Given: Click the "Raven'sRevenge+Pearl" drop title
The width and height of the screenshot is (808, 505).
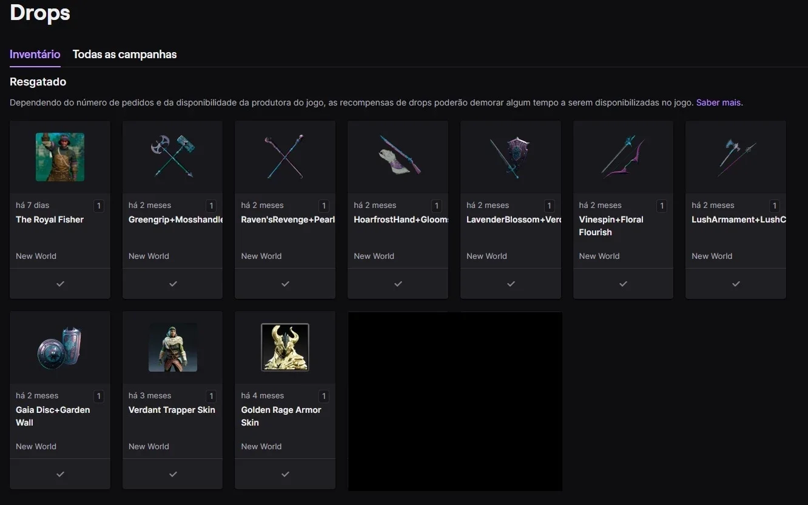Looking at the screenshot, I should 288,219.
